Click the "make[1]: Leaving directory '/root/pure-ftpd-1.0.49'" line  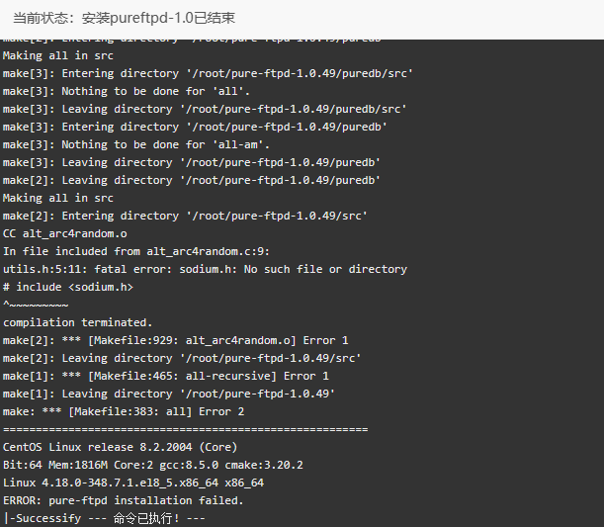click(169, 394)
